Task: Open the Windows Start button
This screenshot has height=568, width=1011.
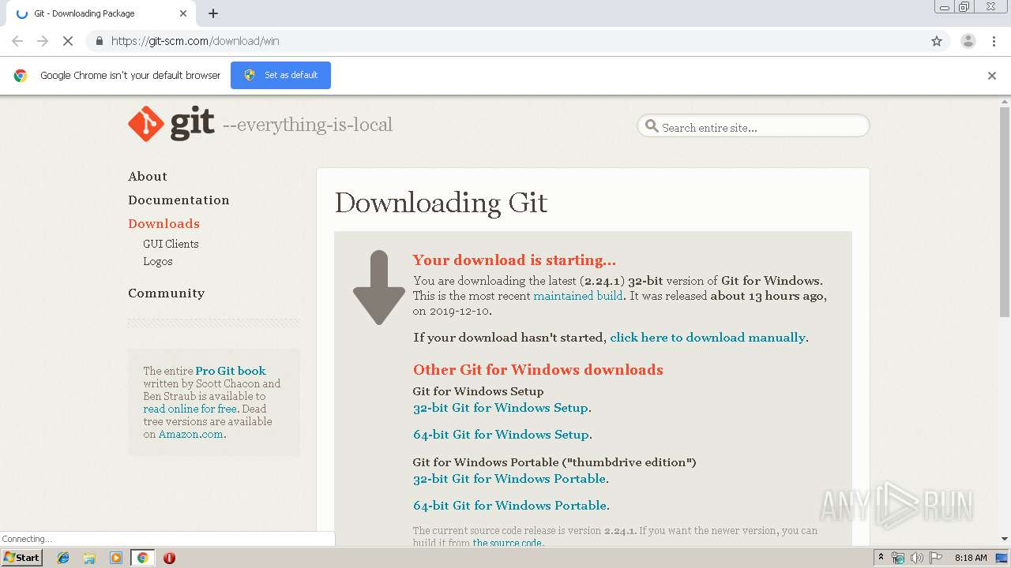Action: pos(21,558)
